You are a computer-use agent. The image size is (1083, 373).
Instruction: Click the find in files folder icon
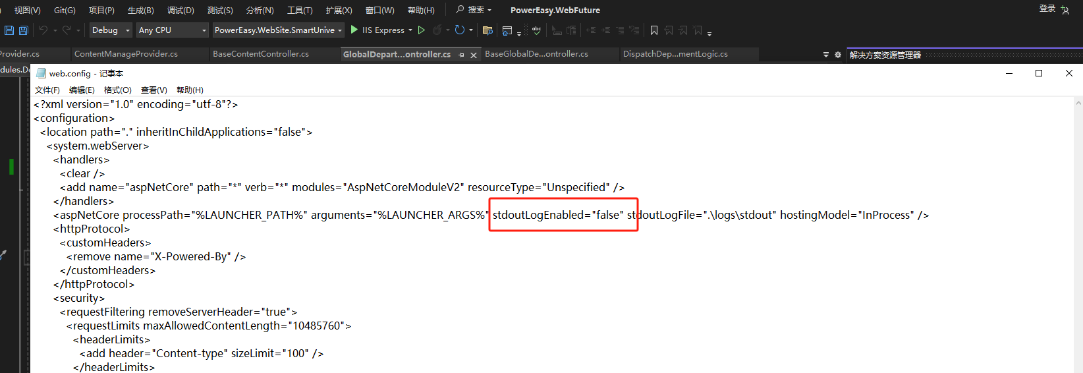[487, 30]
